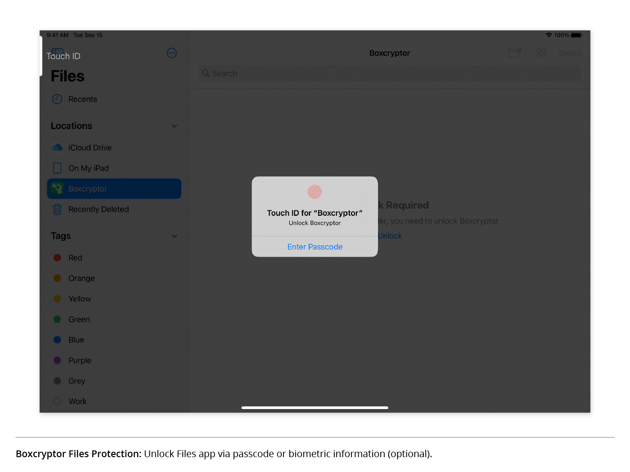
Task: Tap the Touch ID fingerprint icon
Action: click(x=315, y=192)
